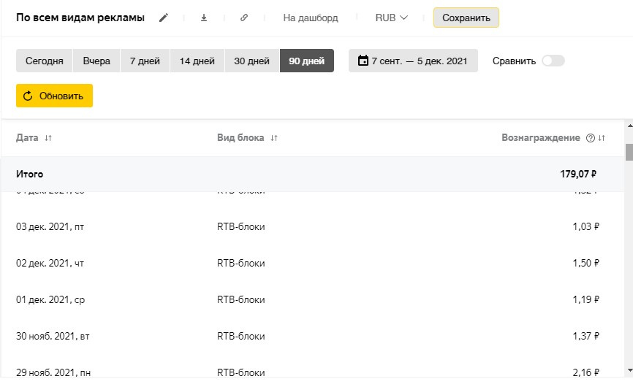Click the yellow Обновить button
Screen dimensions: 633x387
55,96
